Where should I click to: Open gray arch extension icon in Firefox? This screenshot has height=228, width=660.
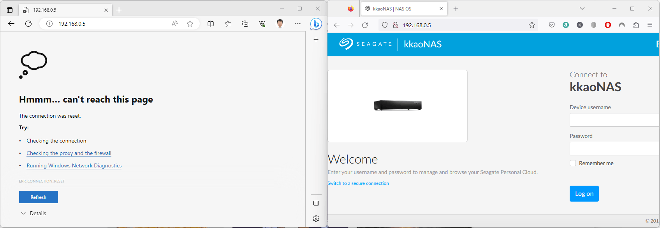click(x=622, y=25)
